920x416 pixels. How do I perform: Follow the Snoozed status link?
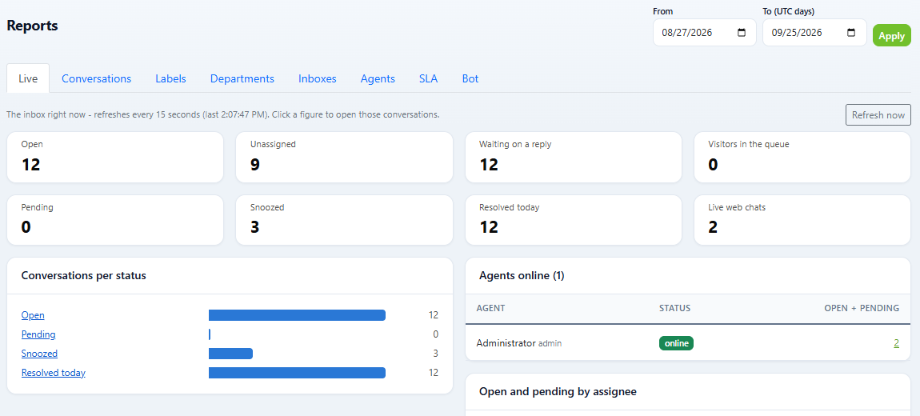point(39,354)
